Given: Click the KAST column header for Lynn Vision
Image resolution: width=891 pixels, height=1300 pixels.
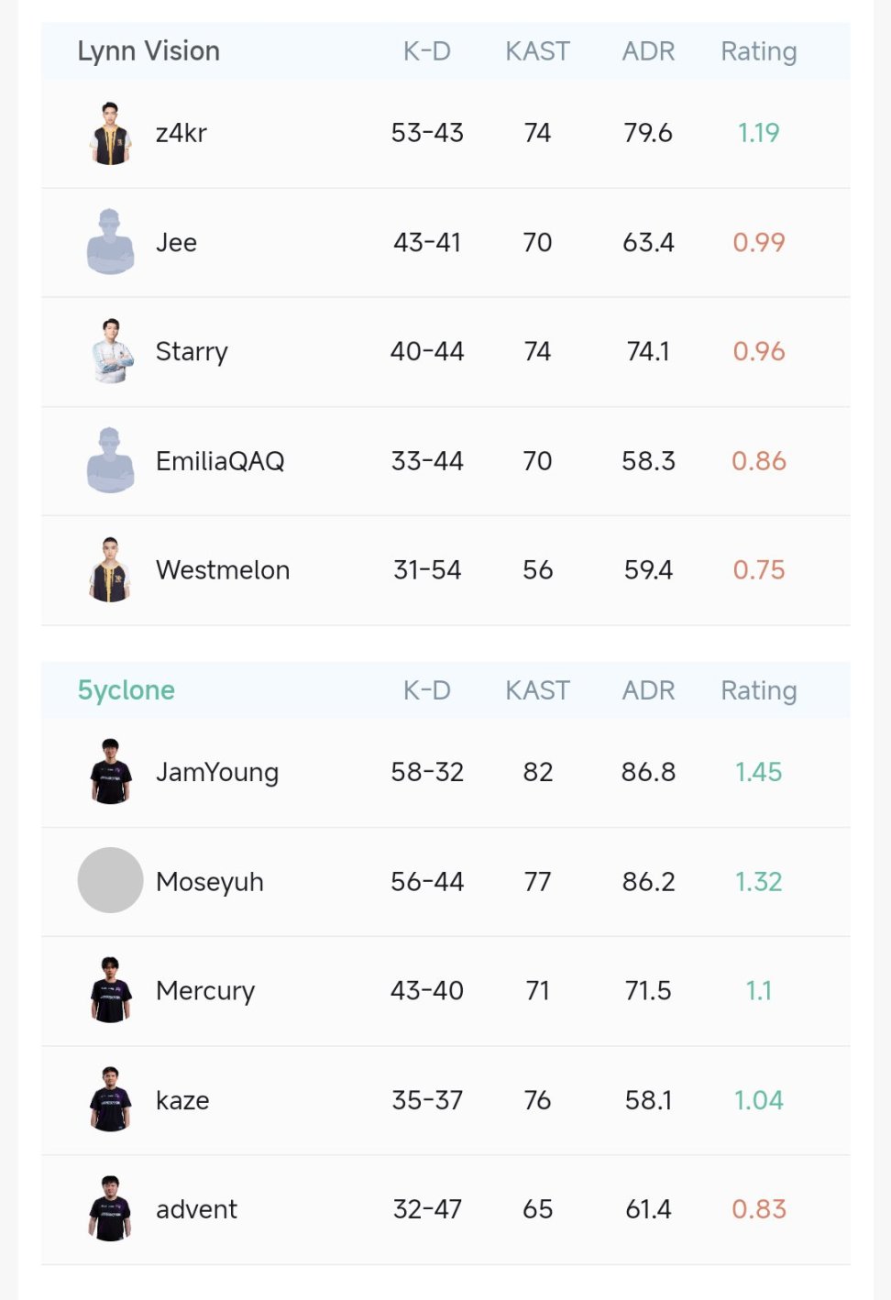Looking at the screenshot, I should [537, 51].
